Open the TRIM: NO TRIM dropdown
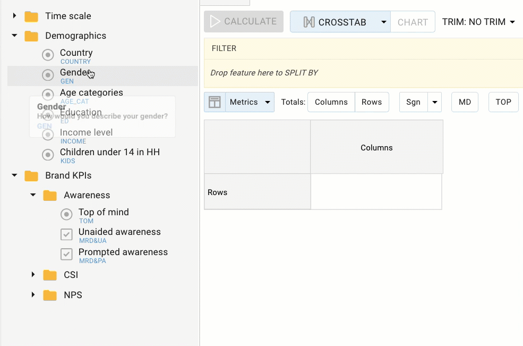This screenshot has height=346, width=523. pos(478,22)
